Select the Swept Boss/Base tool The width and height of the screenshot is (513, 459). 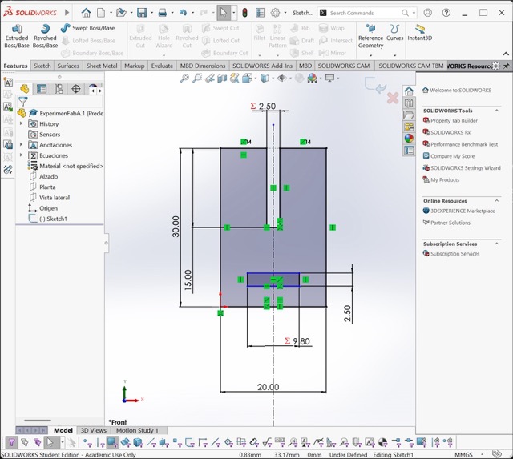(87, 28)
